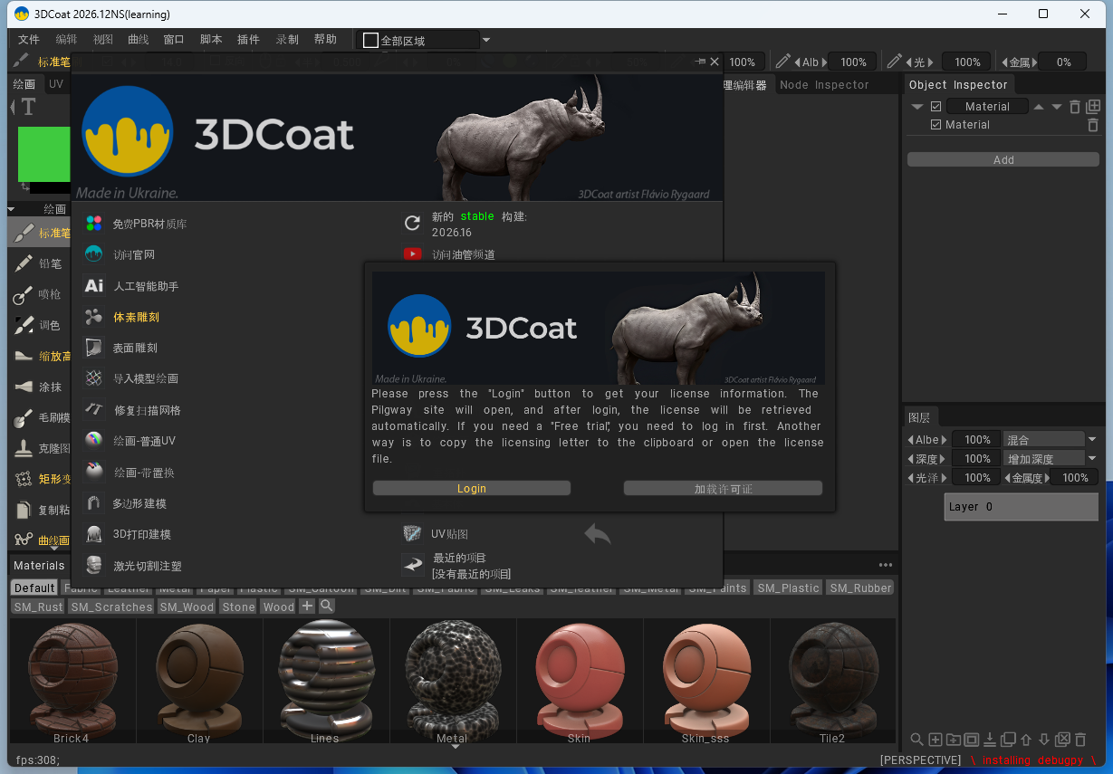Click the green foreground color swatch

coord(44,155)
